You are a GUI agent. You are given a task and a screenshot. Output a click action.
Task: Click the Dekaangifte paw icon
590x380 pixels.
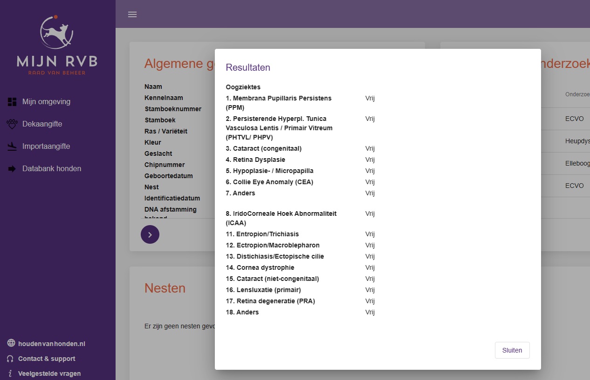12,124
